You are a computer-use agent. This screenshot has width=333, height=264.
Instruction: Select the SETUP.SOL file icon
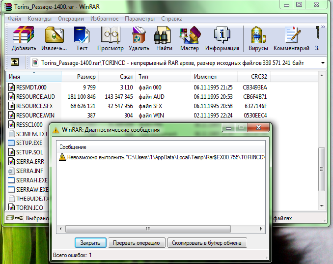pyautogui.click(x=11, y=152)
